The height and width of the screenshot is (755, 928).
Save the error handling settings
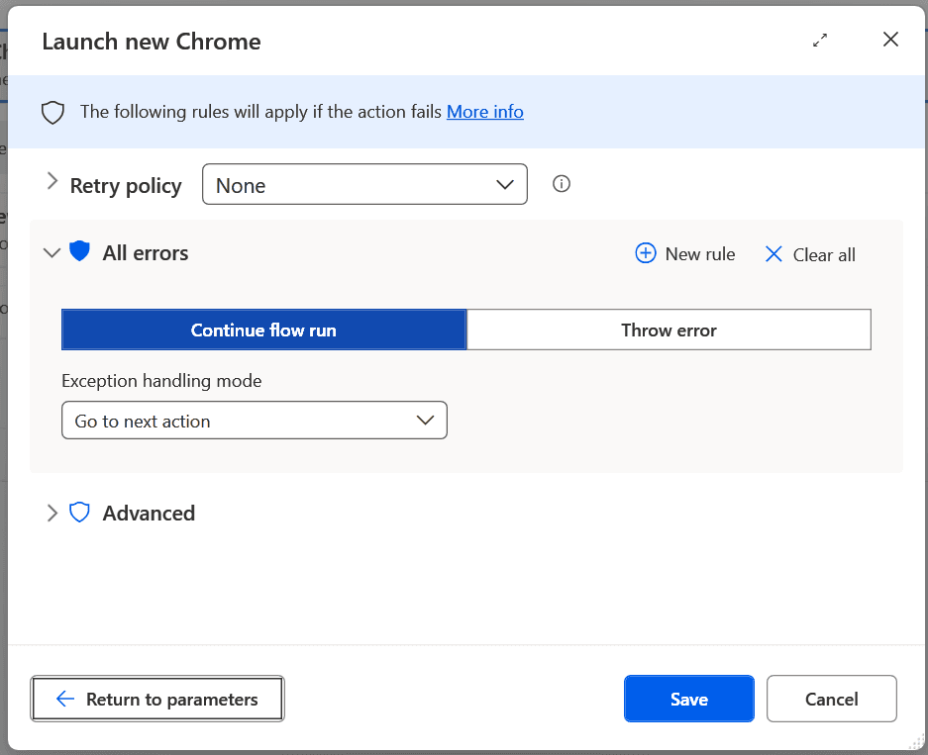(x=689, y=699)
